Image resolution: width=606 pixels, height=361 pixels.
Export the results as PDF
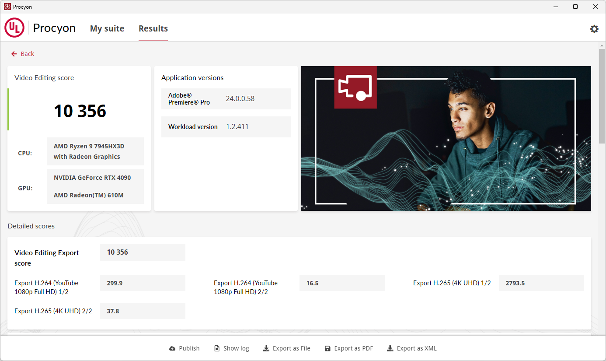[348, 348]
